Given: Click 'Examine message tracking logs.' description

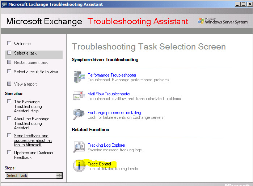Looking at the screenshot, I should 115,150.
